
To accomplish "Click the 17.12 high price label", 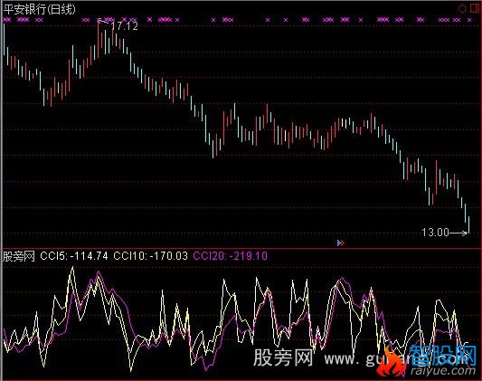I will [x=124, y=26].
